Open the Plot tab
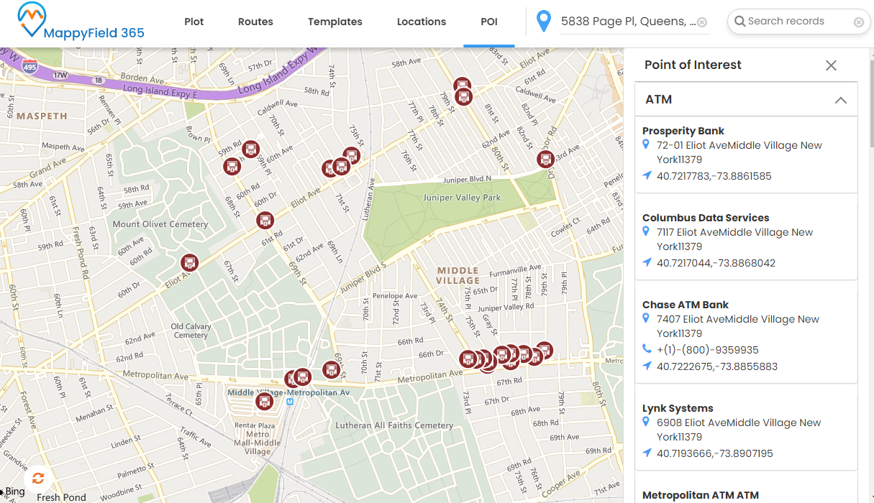 click(194, 22)
